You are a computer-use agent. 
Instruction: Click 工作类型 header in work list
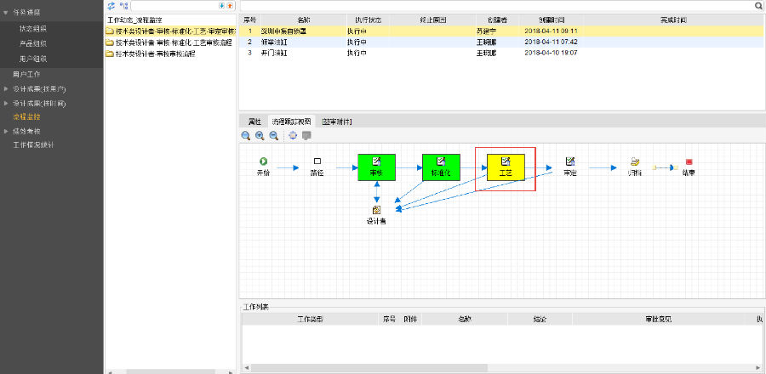coord(310,320)
